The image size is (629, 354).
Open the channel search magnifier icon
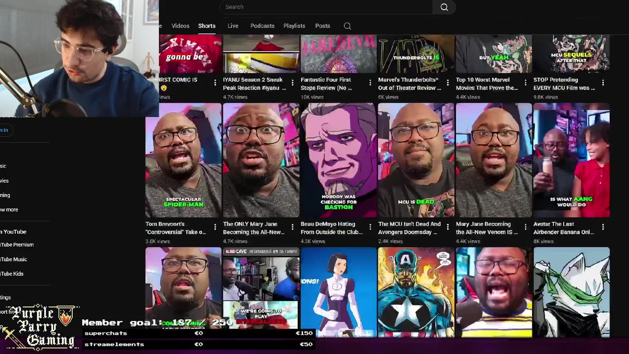pyautogui.click(x=347, y=26)
